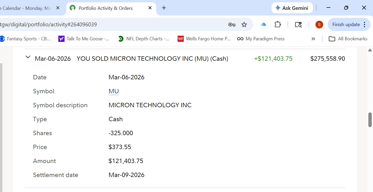Screen dimensions: 373x192
Task: Open the cloud extension icon
Action: (x=263, y=25)
